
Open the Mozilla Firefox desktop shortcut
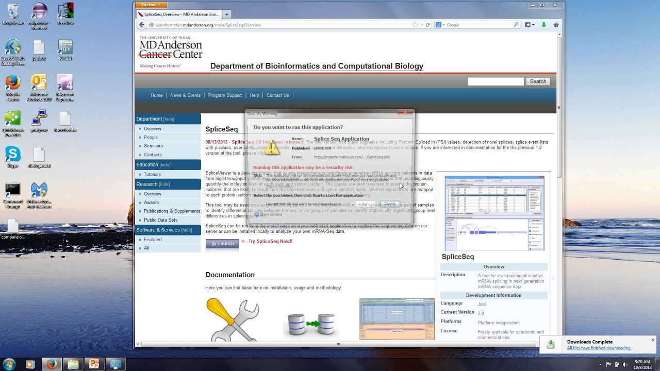point(13,88)
